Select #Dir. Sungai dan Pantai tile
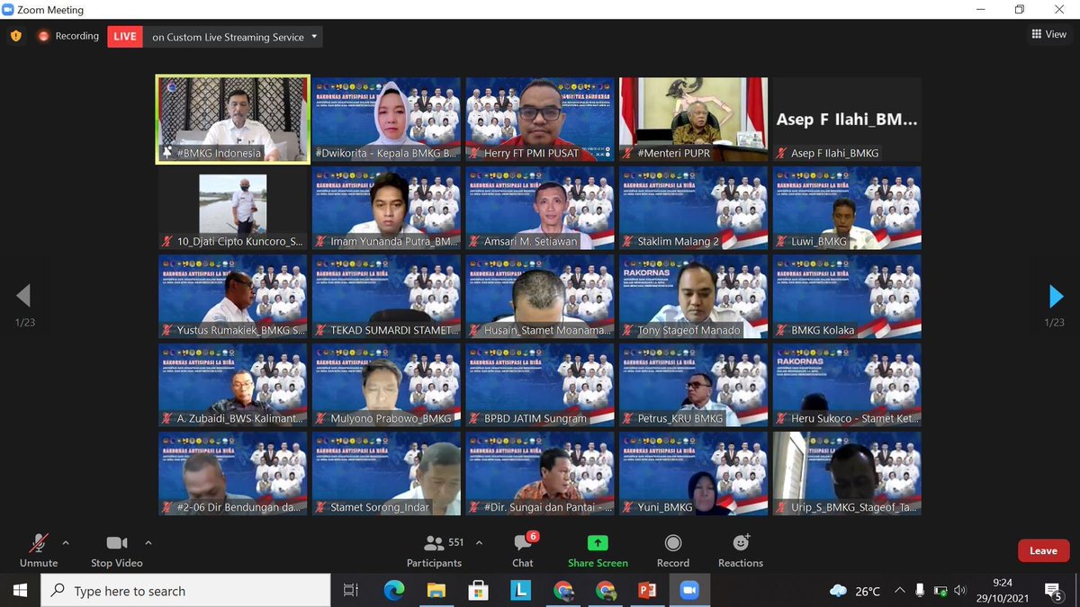 click(x=540, y=473)
